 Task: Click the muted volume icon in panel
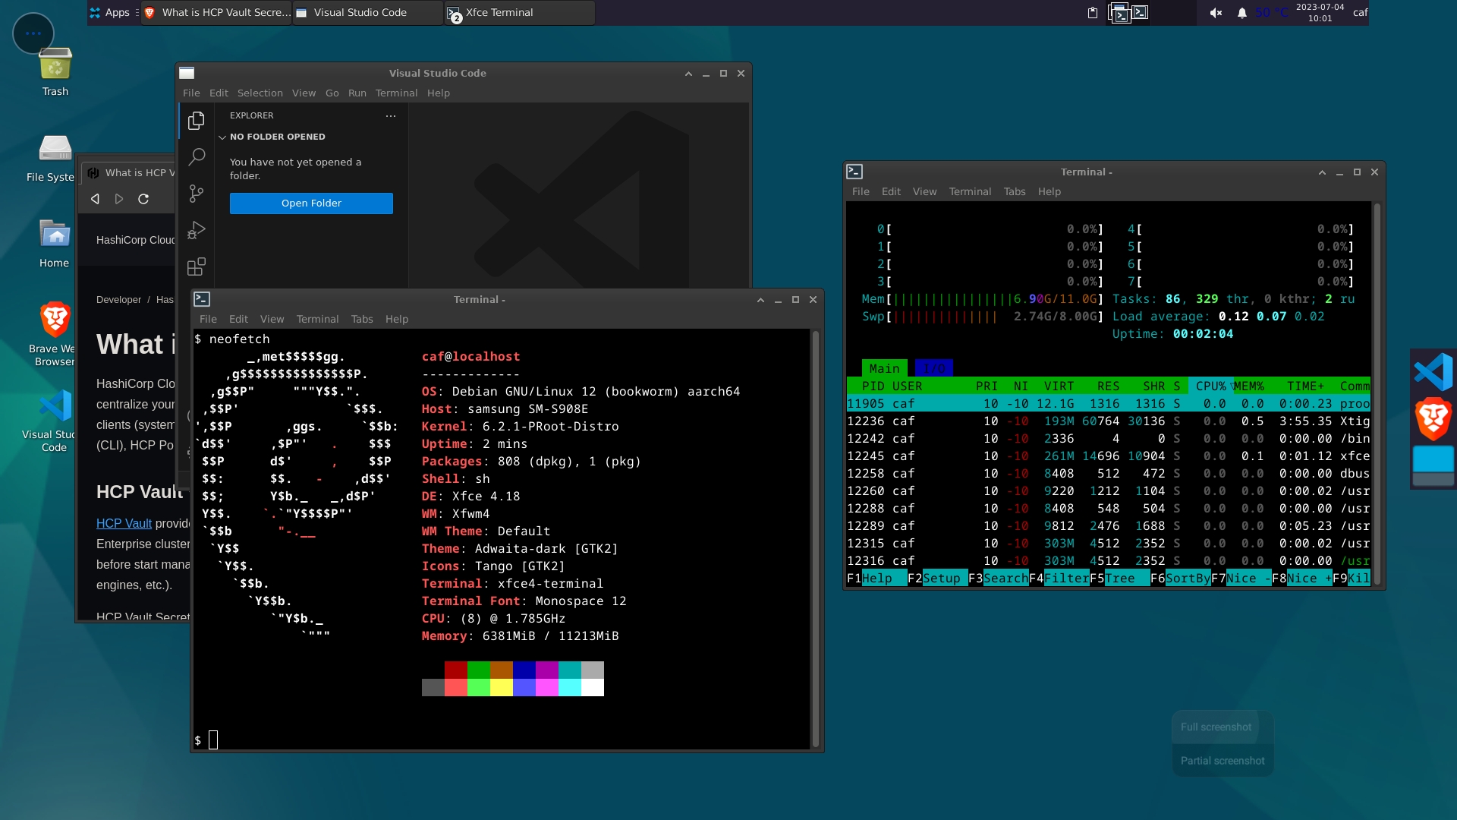coord(1216,13)
